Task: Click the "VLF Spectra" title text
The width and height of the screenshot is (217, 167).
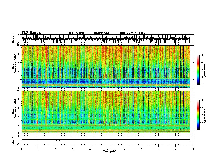Action: point(31,33)
